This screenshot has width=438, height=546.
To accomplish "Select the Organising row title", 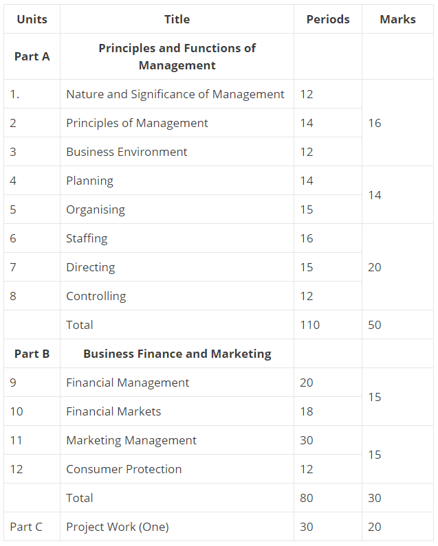I will [x=96, y=209].
